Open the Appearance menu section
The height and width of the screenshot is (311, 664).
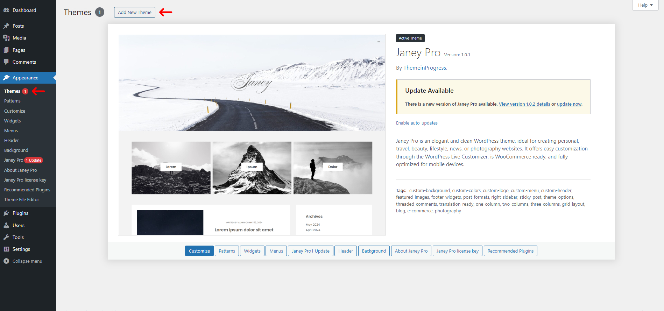pyautogui.click(x=25, y=78)
